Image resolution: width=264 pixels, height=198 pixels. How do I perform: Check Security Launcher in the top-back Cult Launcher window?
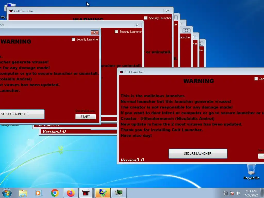[146, 18]
